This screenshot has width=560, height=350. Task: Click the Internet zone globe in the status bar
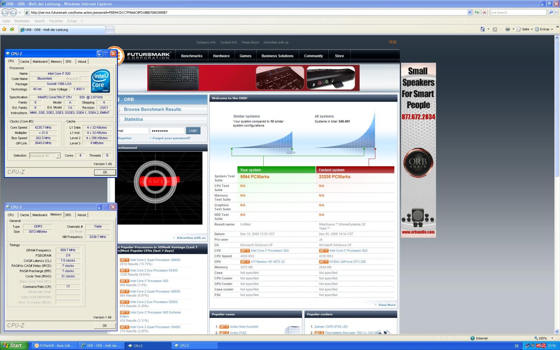pyautogui.click(x=473, y=338)
